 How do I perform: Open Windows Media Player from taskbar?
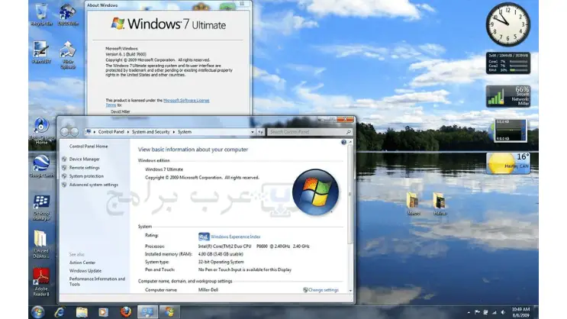click(x=104, y=312)
